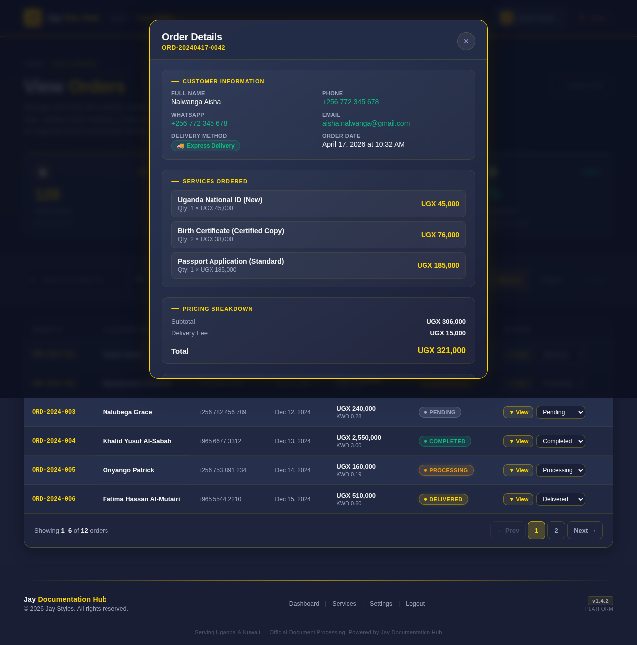Click order ID ORD-20240417-0042 in modal header
Image resolution: width=637 pixels, height=645 pixels.
click(x=194, y=48)
